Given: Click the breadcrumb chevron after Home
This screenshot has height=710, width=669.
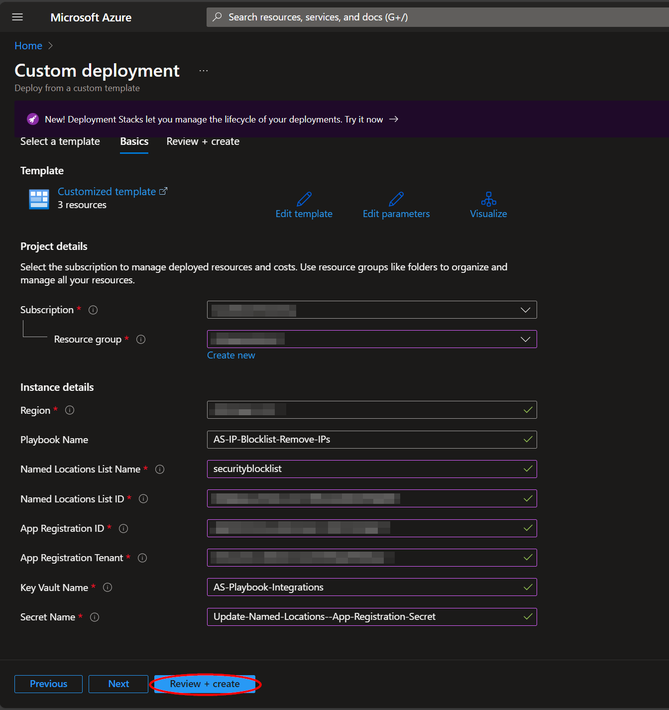Looking at the screenshot, I should tap(50, 46).
